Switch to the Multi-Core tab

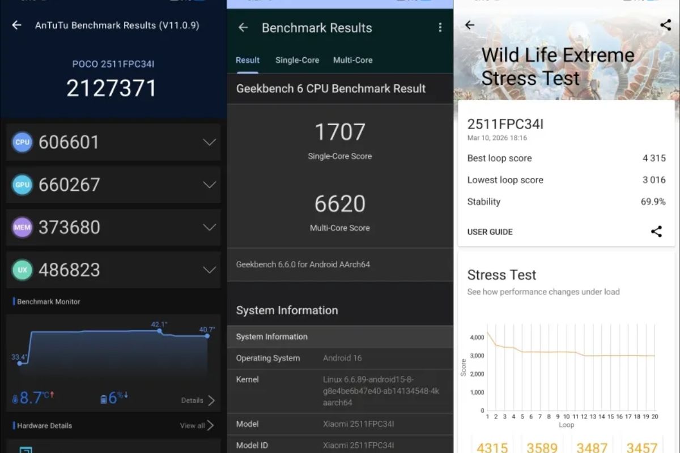(x=352, y=60)
